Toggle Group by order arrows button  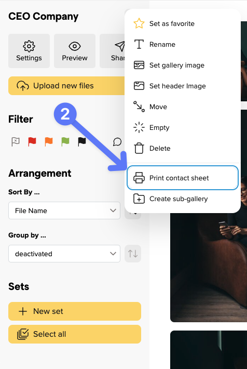pos(133,254)
